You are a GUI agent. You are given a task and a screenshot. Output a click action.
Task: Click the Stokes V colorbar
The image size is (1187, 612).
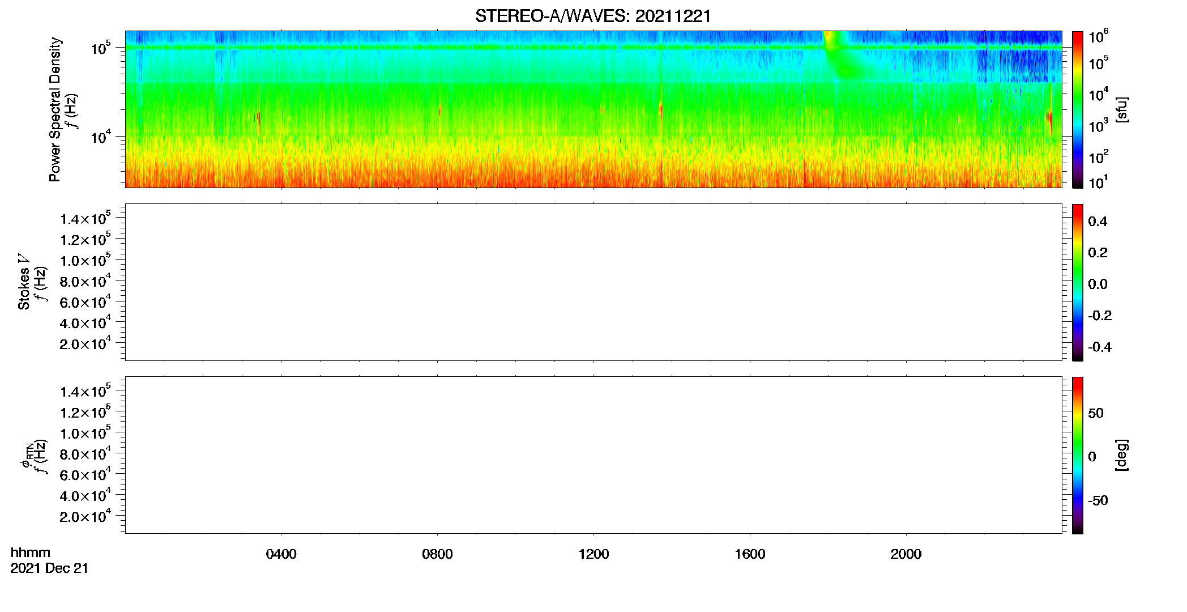click(1077, 282)
